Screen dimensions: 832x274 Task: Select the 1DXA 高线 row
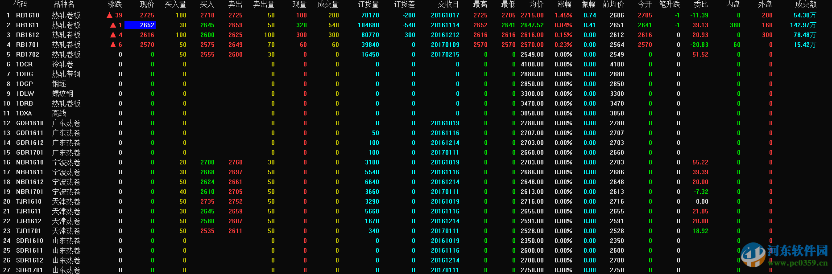click(416, 113)
